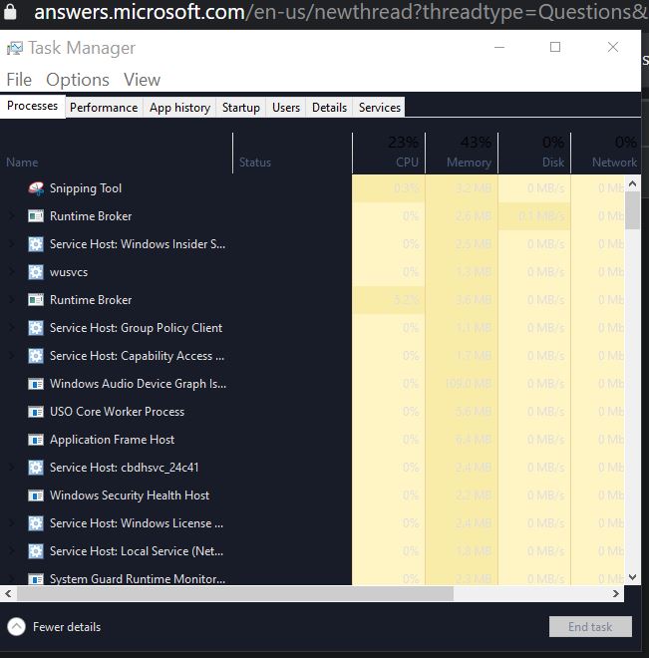
Task: Click the horizontal scrollbar left arrow
Action: click(8, 594)
